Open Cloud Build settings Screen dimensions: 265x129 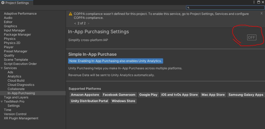16,81
